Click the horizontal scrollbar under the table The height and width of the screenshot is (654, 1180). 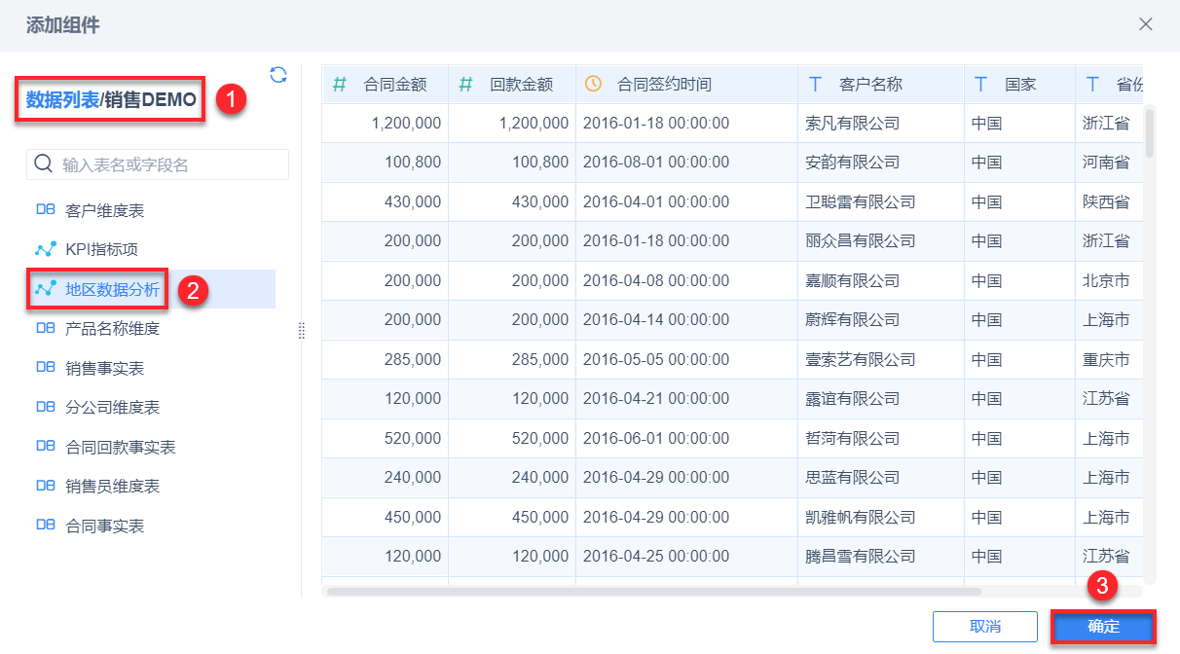(x=653, y=591)
